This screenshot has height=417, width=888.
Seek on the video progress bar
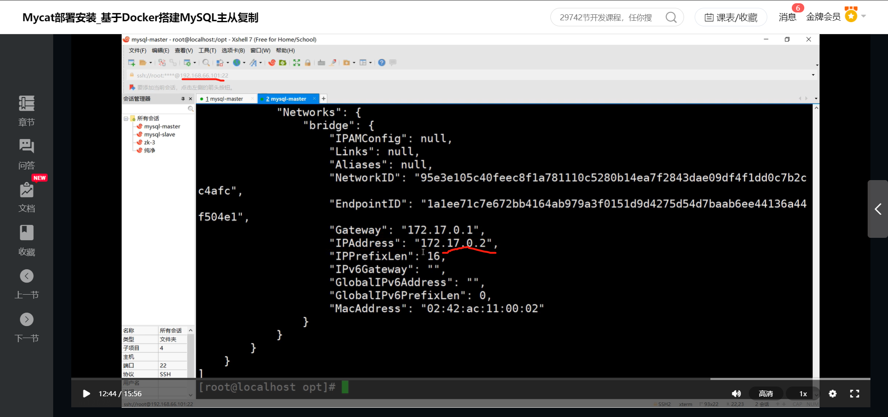point(471,379)
